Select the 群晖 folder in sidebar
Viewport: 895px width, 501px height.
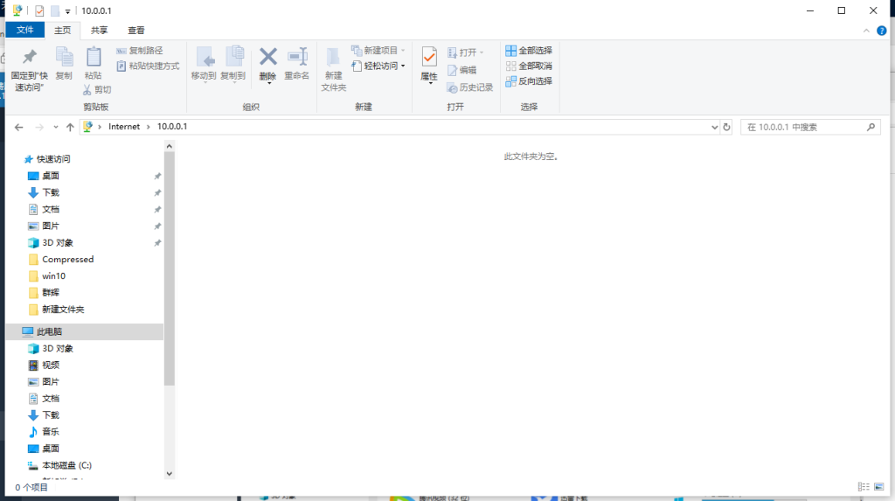pyautogui.click(x=50, y=293)
